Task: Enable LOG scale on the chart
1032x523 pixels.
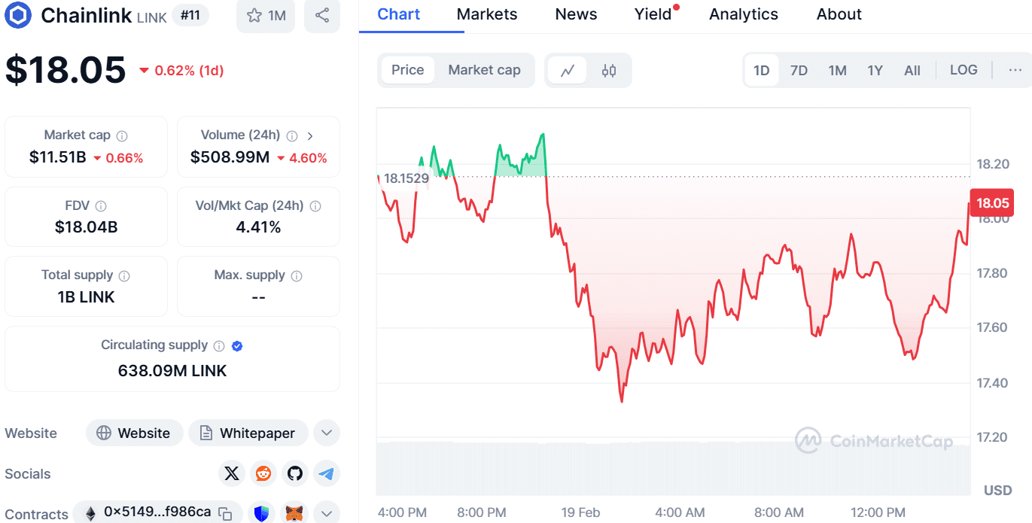Action: [x=964, y=69]
